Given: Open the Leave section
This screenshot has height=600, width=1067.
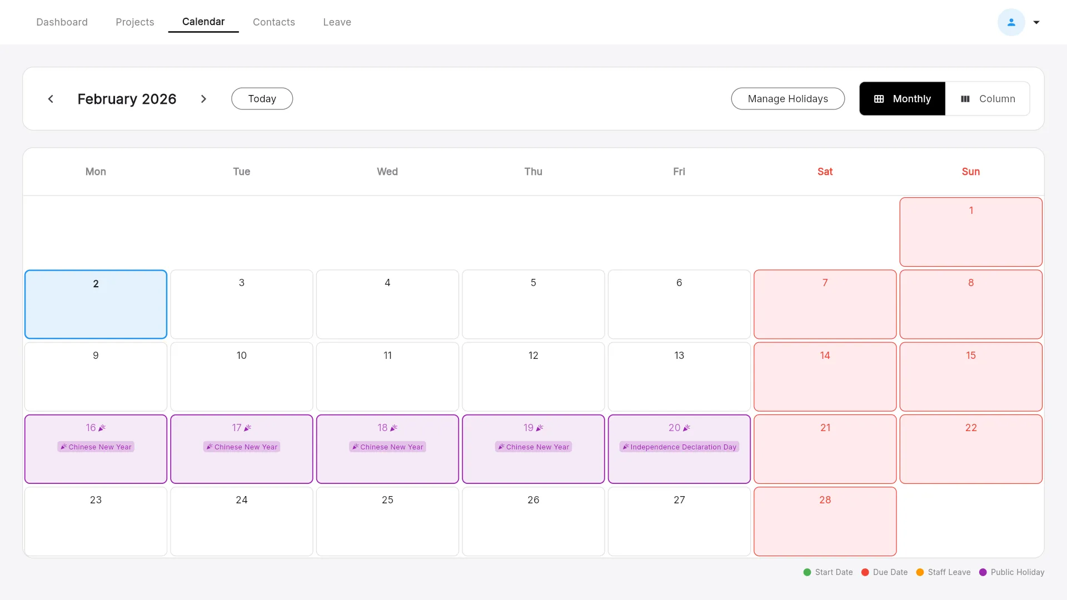Looking at the screenshot, I should [x=337, y=22].
